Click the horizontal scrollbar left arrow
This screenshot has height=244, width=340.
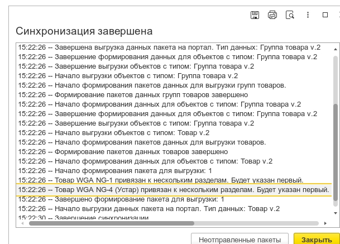20,223
